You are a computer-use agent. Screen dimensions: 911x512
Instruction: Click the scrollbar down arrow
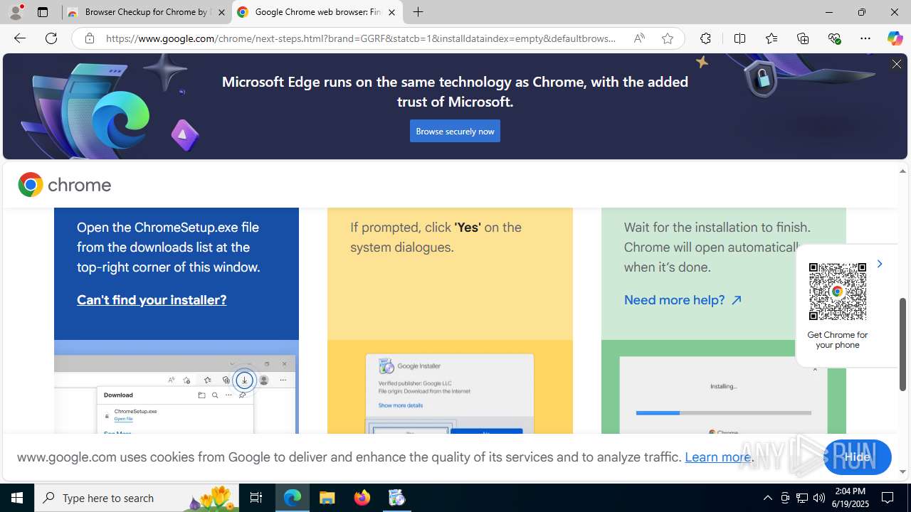[902, 471]
